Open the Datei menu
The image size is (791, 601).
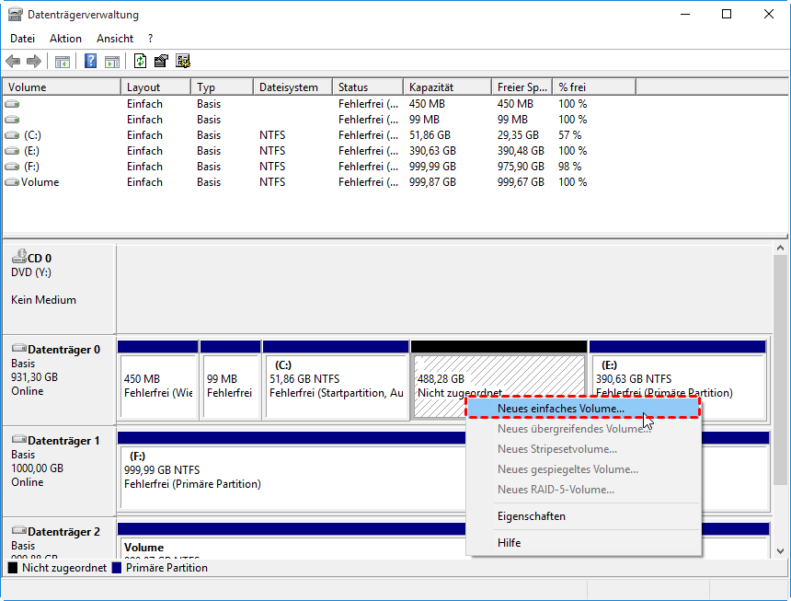[x=22, y=39]
